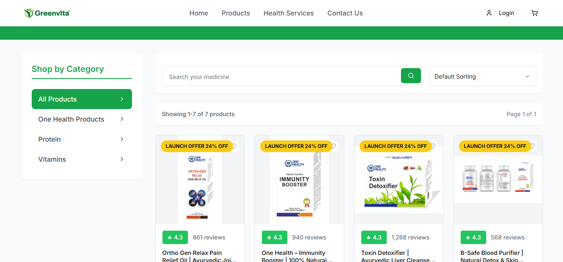Screen dimensions: 563x262
Task: Add Ortho Gen Relax oil to wishlist heart
Action: (x=234, y=146)
